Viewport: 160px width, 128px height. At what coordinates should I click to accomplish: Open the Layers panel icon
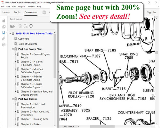pyautogui.click(x=4, y=44)
